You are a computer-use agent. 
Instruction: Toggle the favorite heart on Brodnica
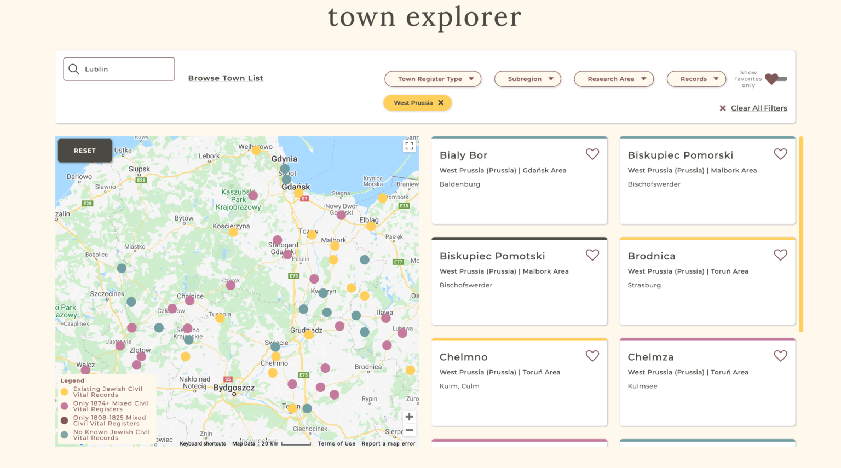[x=781, y=255]
